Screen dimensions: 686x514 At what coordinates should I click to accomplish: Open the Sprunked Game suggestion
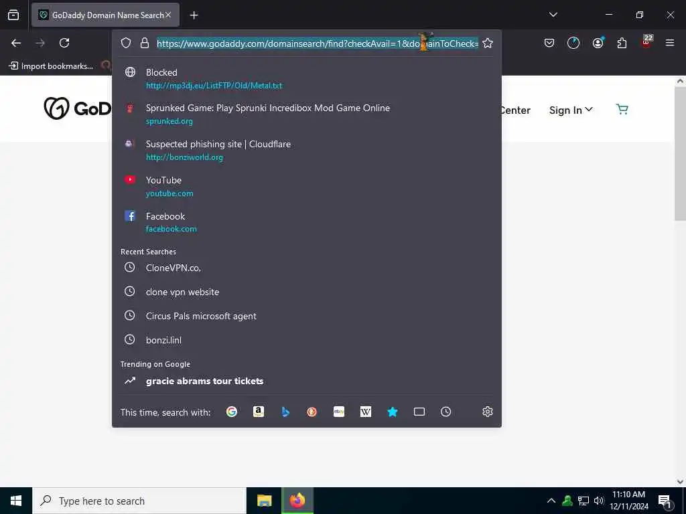(x=306, y=114)
